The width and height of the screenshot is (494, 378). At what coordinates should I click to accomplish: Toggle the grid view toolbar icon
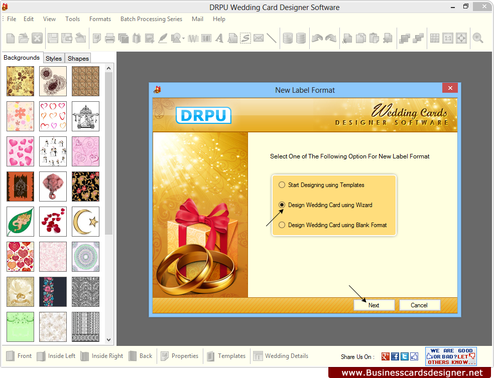[434, 39]
